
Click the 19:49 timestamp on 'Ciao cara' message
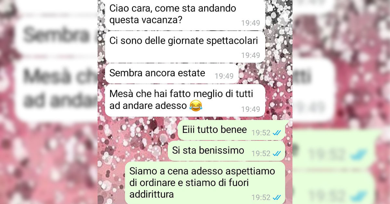251,23
